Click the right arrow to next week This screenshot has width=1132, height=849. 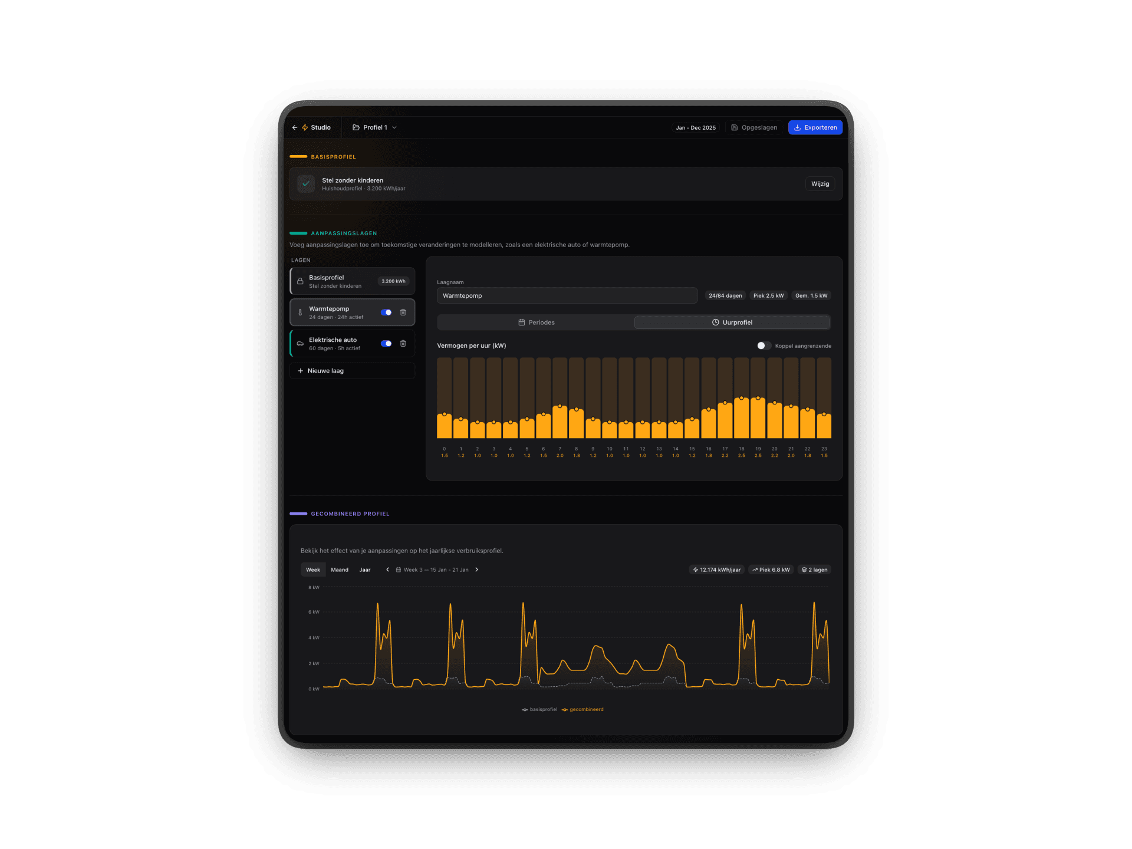tap(477, 570)
